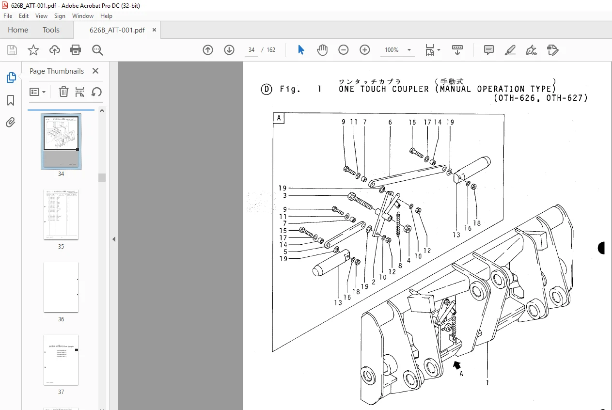Viewport: 612px width, 410px height.
Task: Select the 626B_ATT-001.pdf document tab
Action: [117, 30]
